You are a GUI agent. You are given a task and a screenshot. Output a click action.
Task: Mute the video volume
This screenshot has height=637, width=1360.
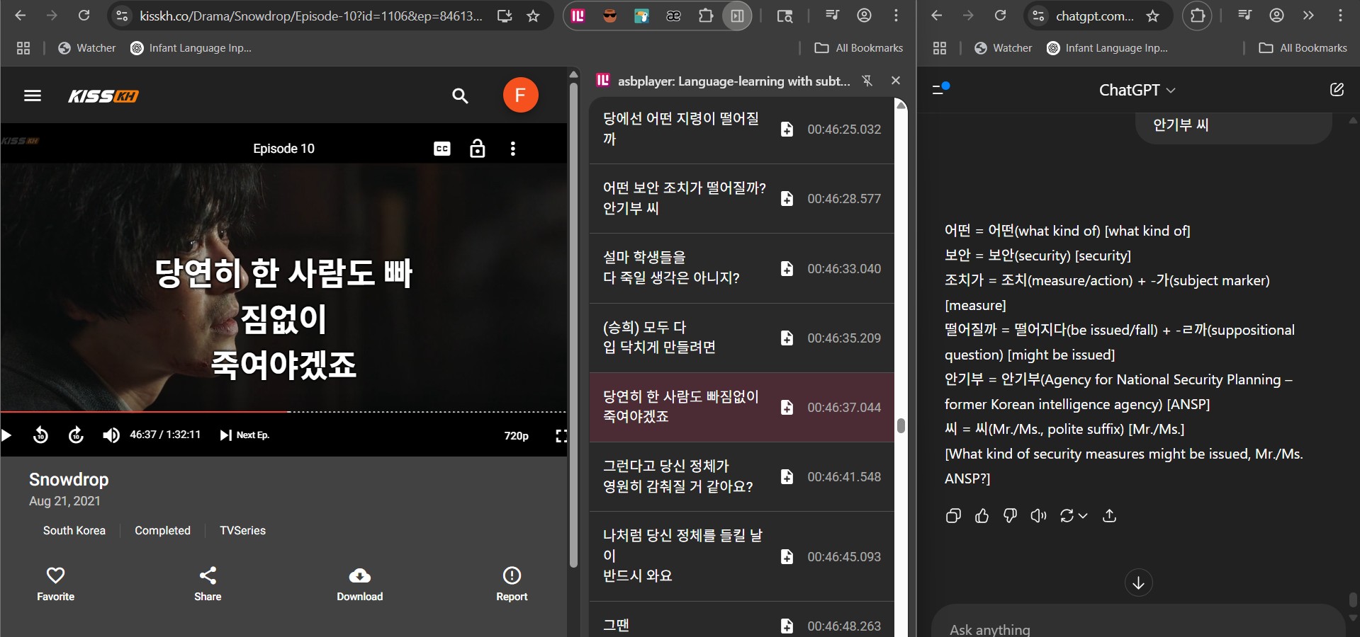click(111, 435)
